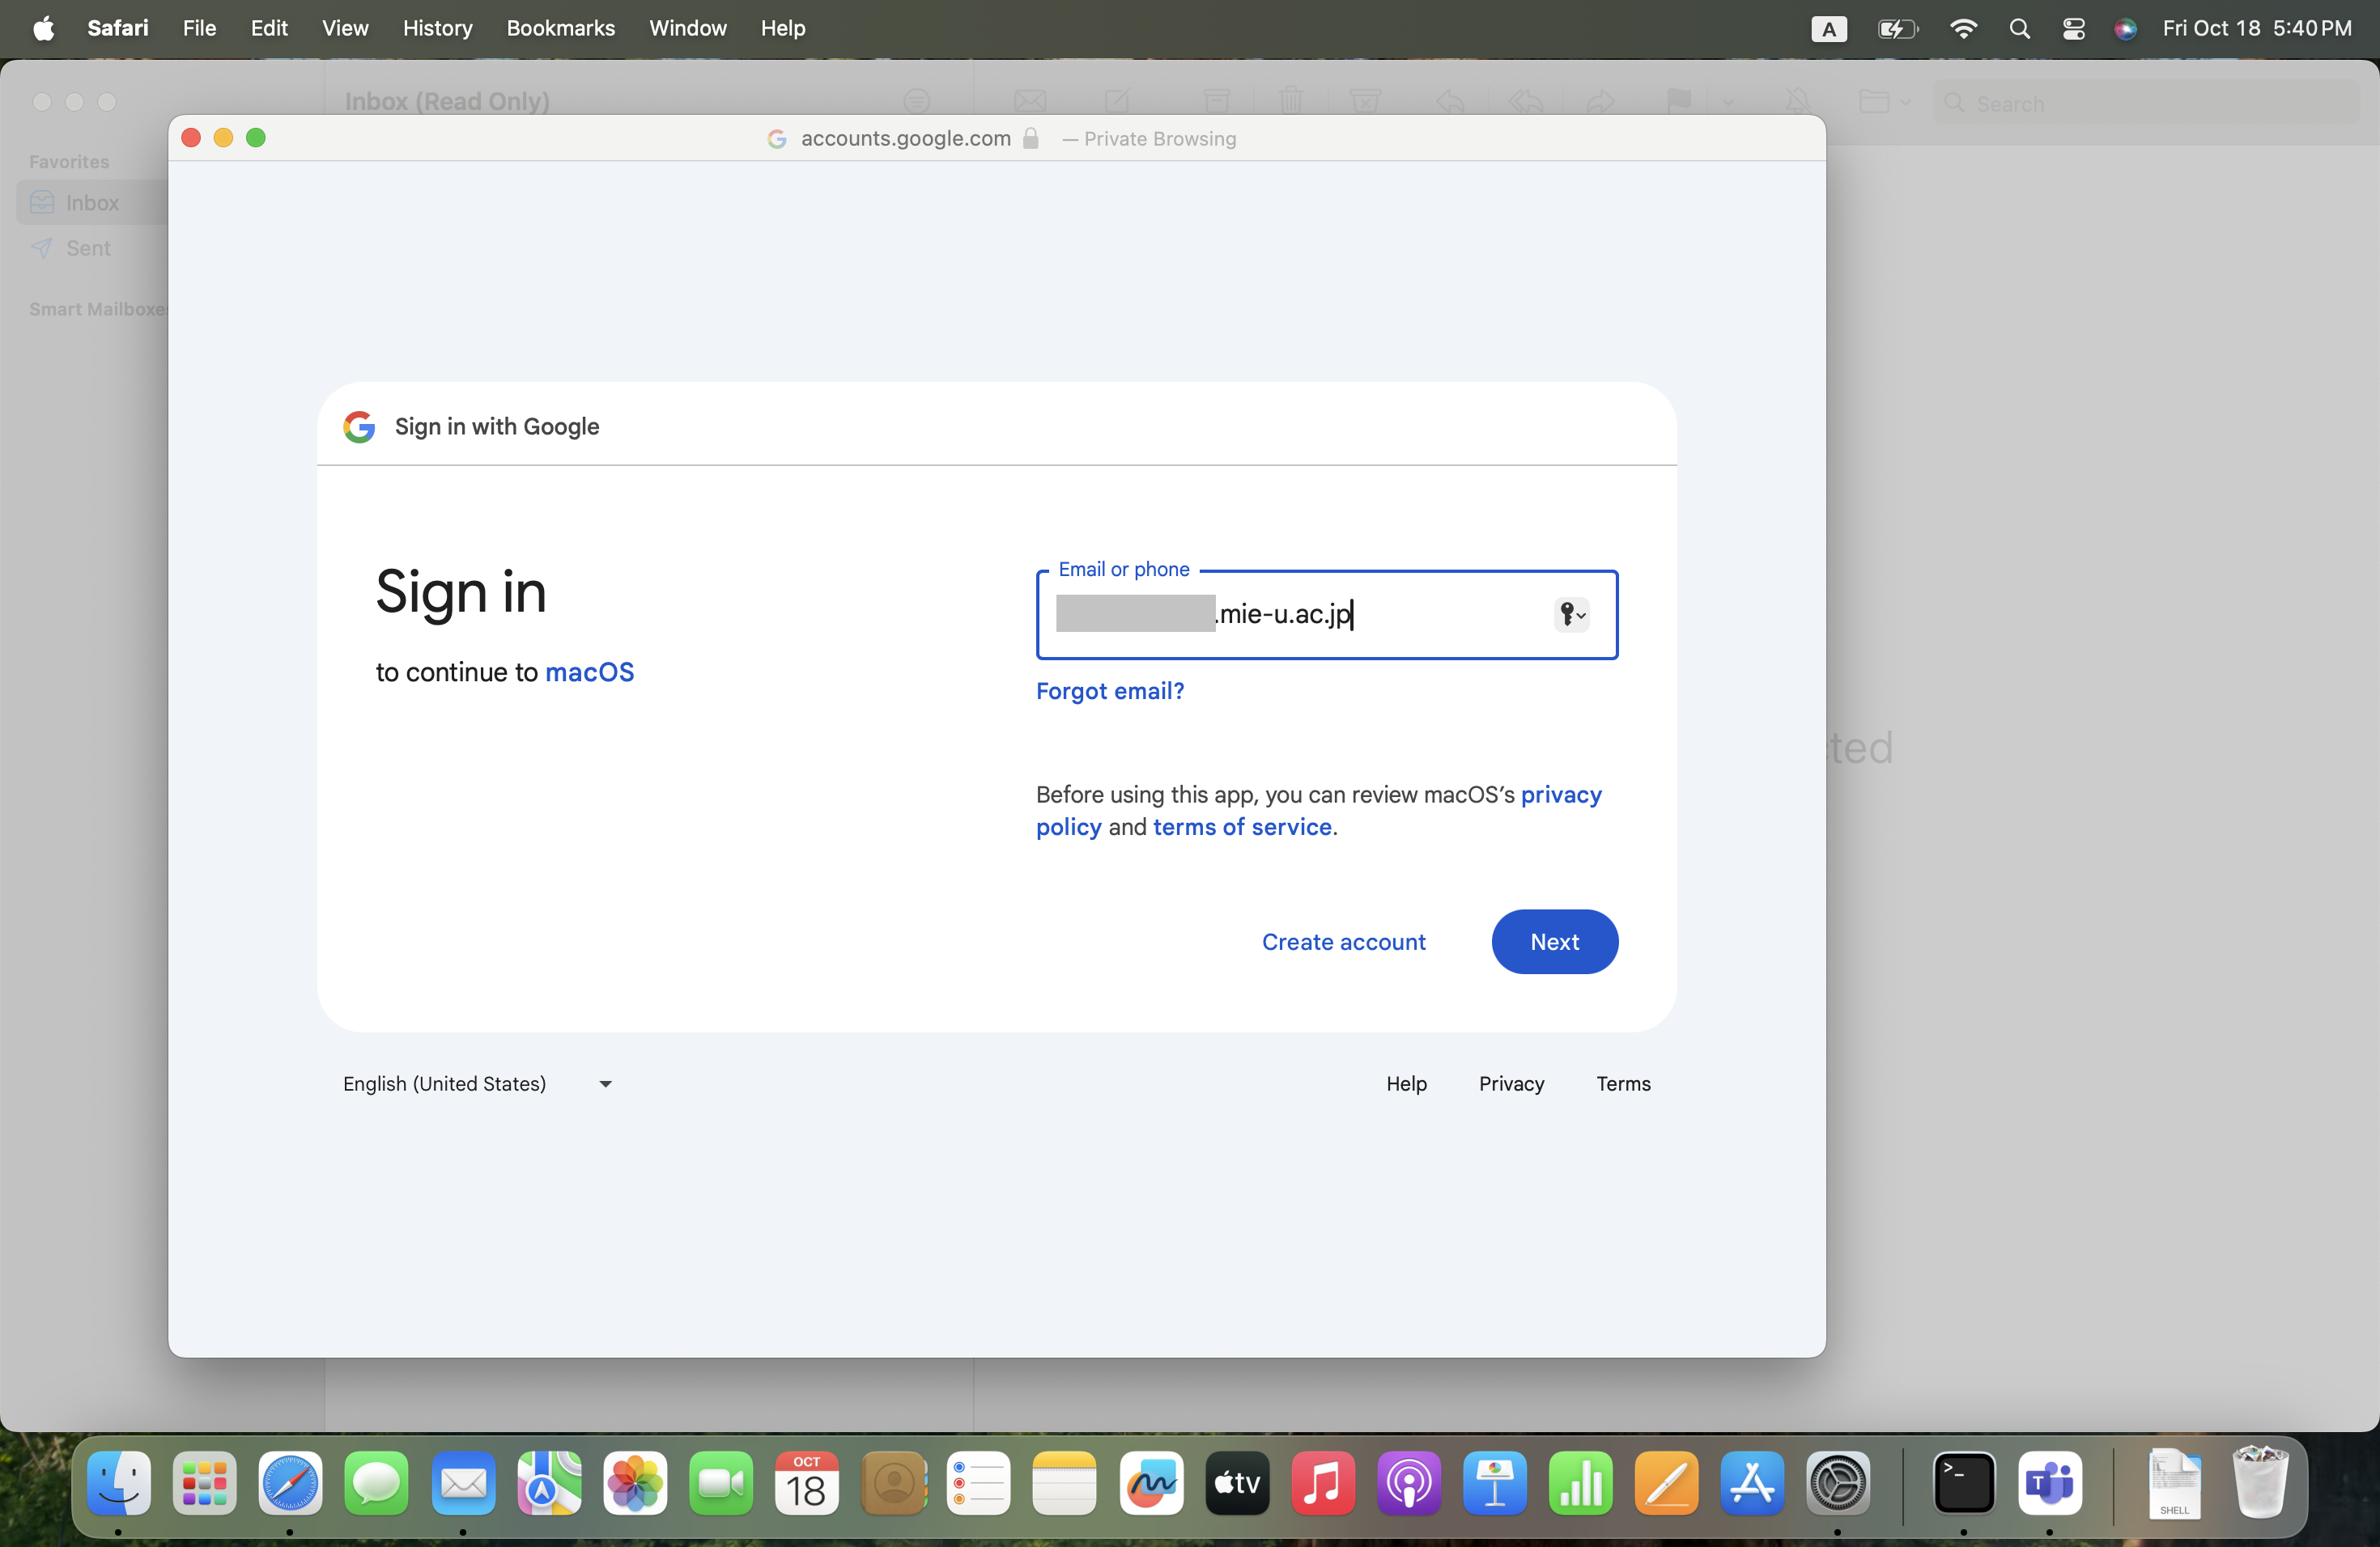The image size is (2380, 1547).
Task: Open the English (United States) language dropdown
Action: (477, 1083)
